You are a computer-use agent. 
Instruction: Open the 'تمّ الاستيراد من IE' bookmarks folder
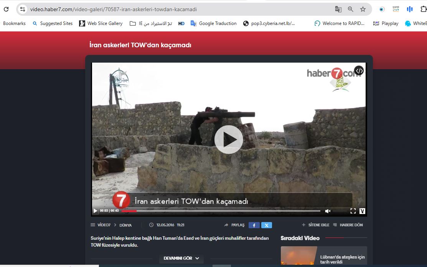point(151,23)
